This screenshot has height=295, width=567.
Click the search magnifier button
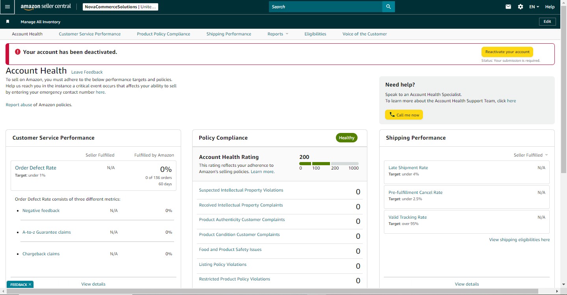388,7
